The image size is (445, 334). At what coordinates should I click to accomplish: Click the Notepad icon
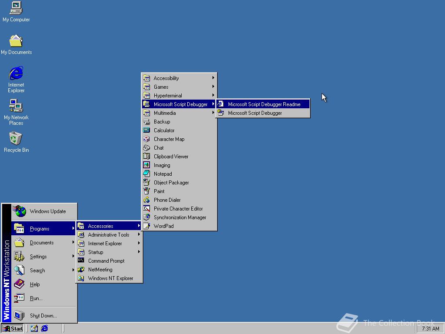(146, 174)
